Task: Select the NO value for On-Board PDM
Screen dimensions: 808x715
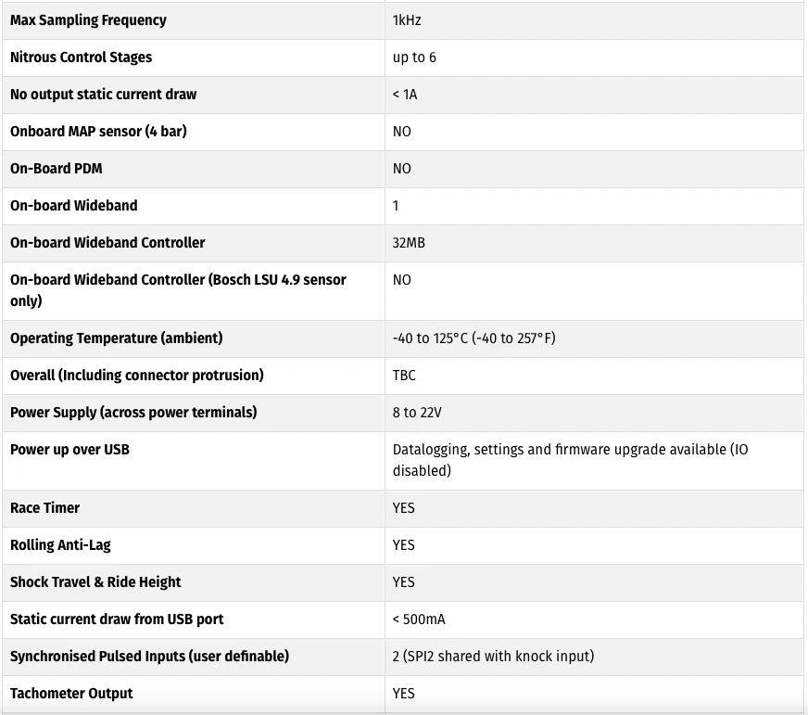Action: click(401, 169)
